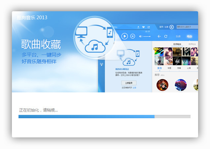The image size is (210, 149).
Task: Click the 立即登录 button
Action: (x=129, y=83)
